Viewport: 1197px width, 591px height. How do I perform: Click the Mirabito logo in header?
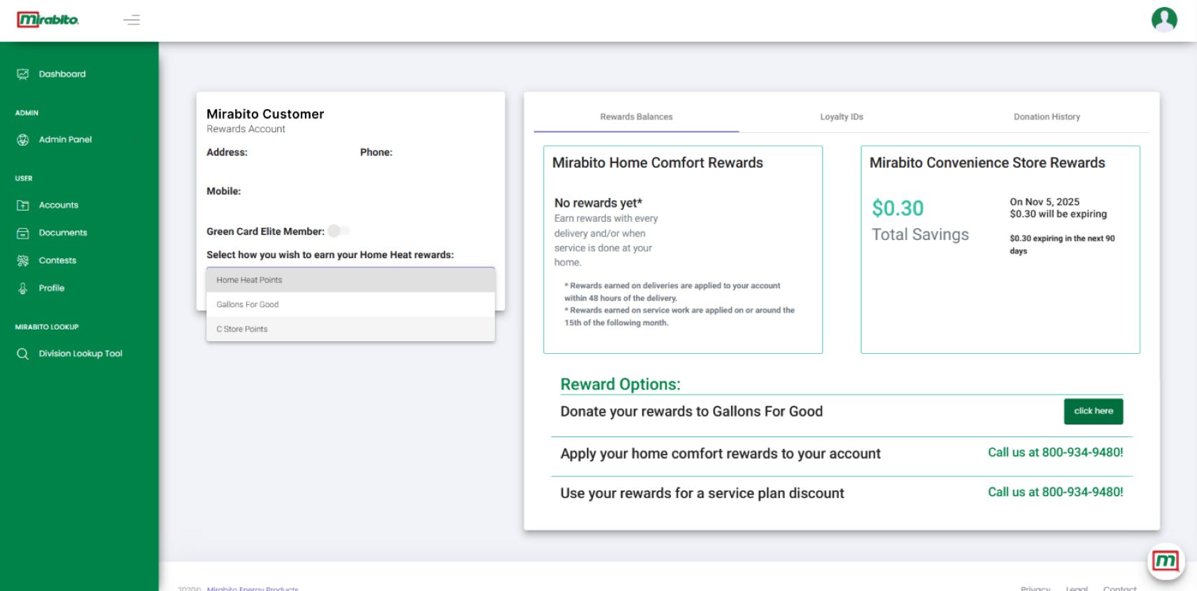pyautogui.click(x=48, y=20)
